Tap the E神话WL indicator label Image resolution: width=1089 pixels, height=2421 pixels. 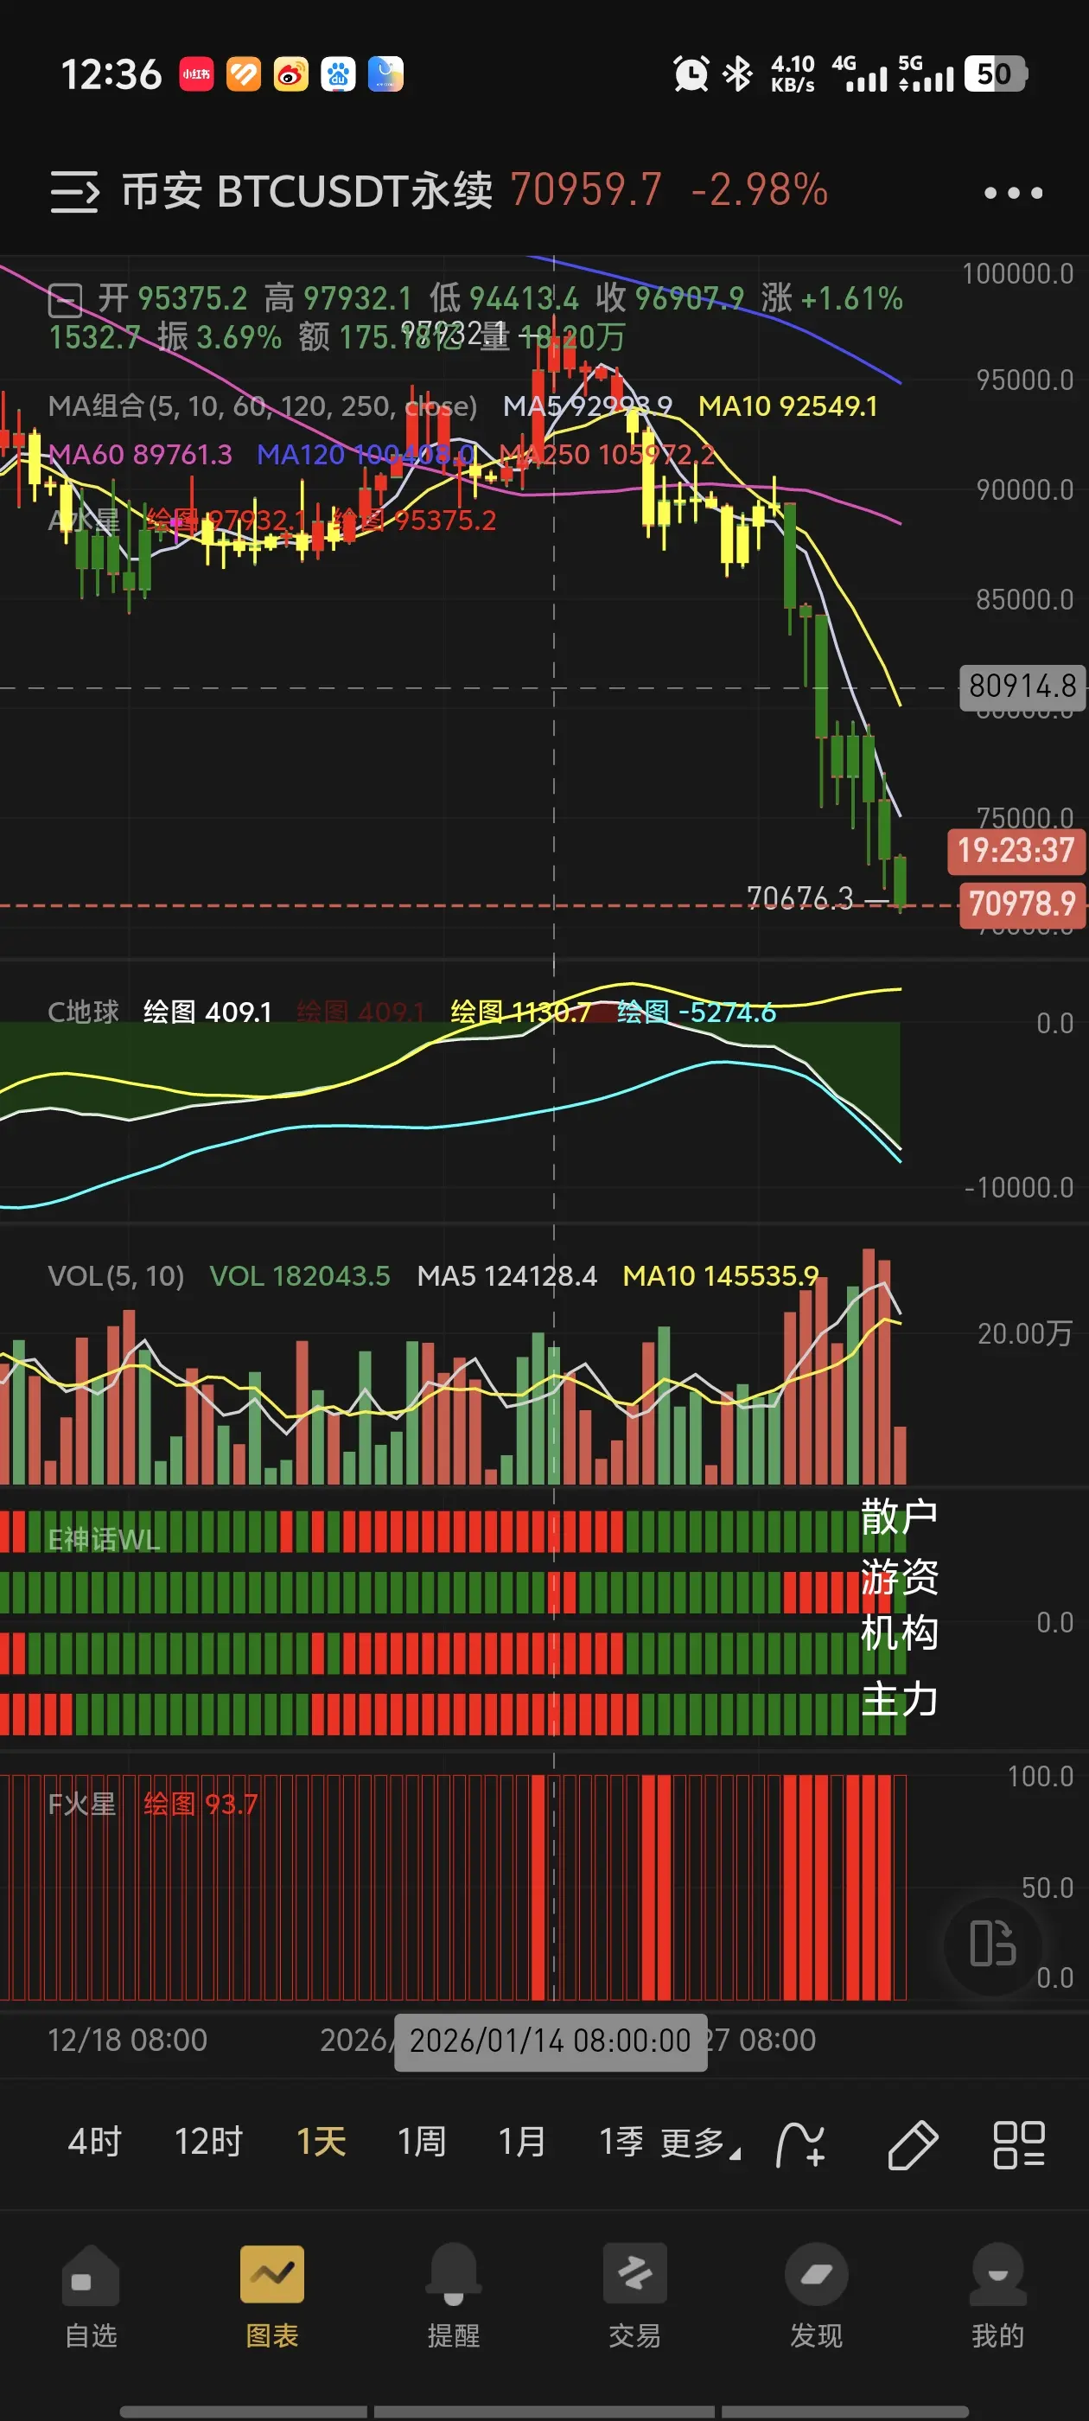pos(105,1539)
